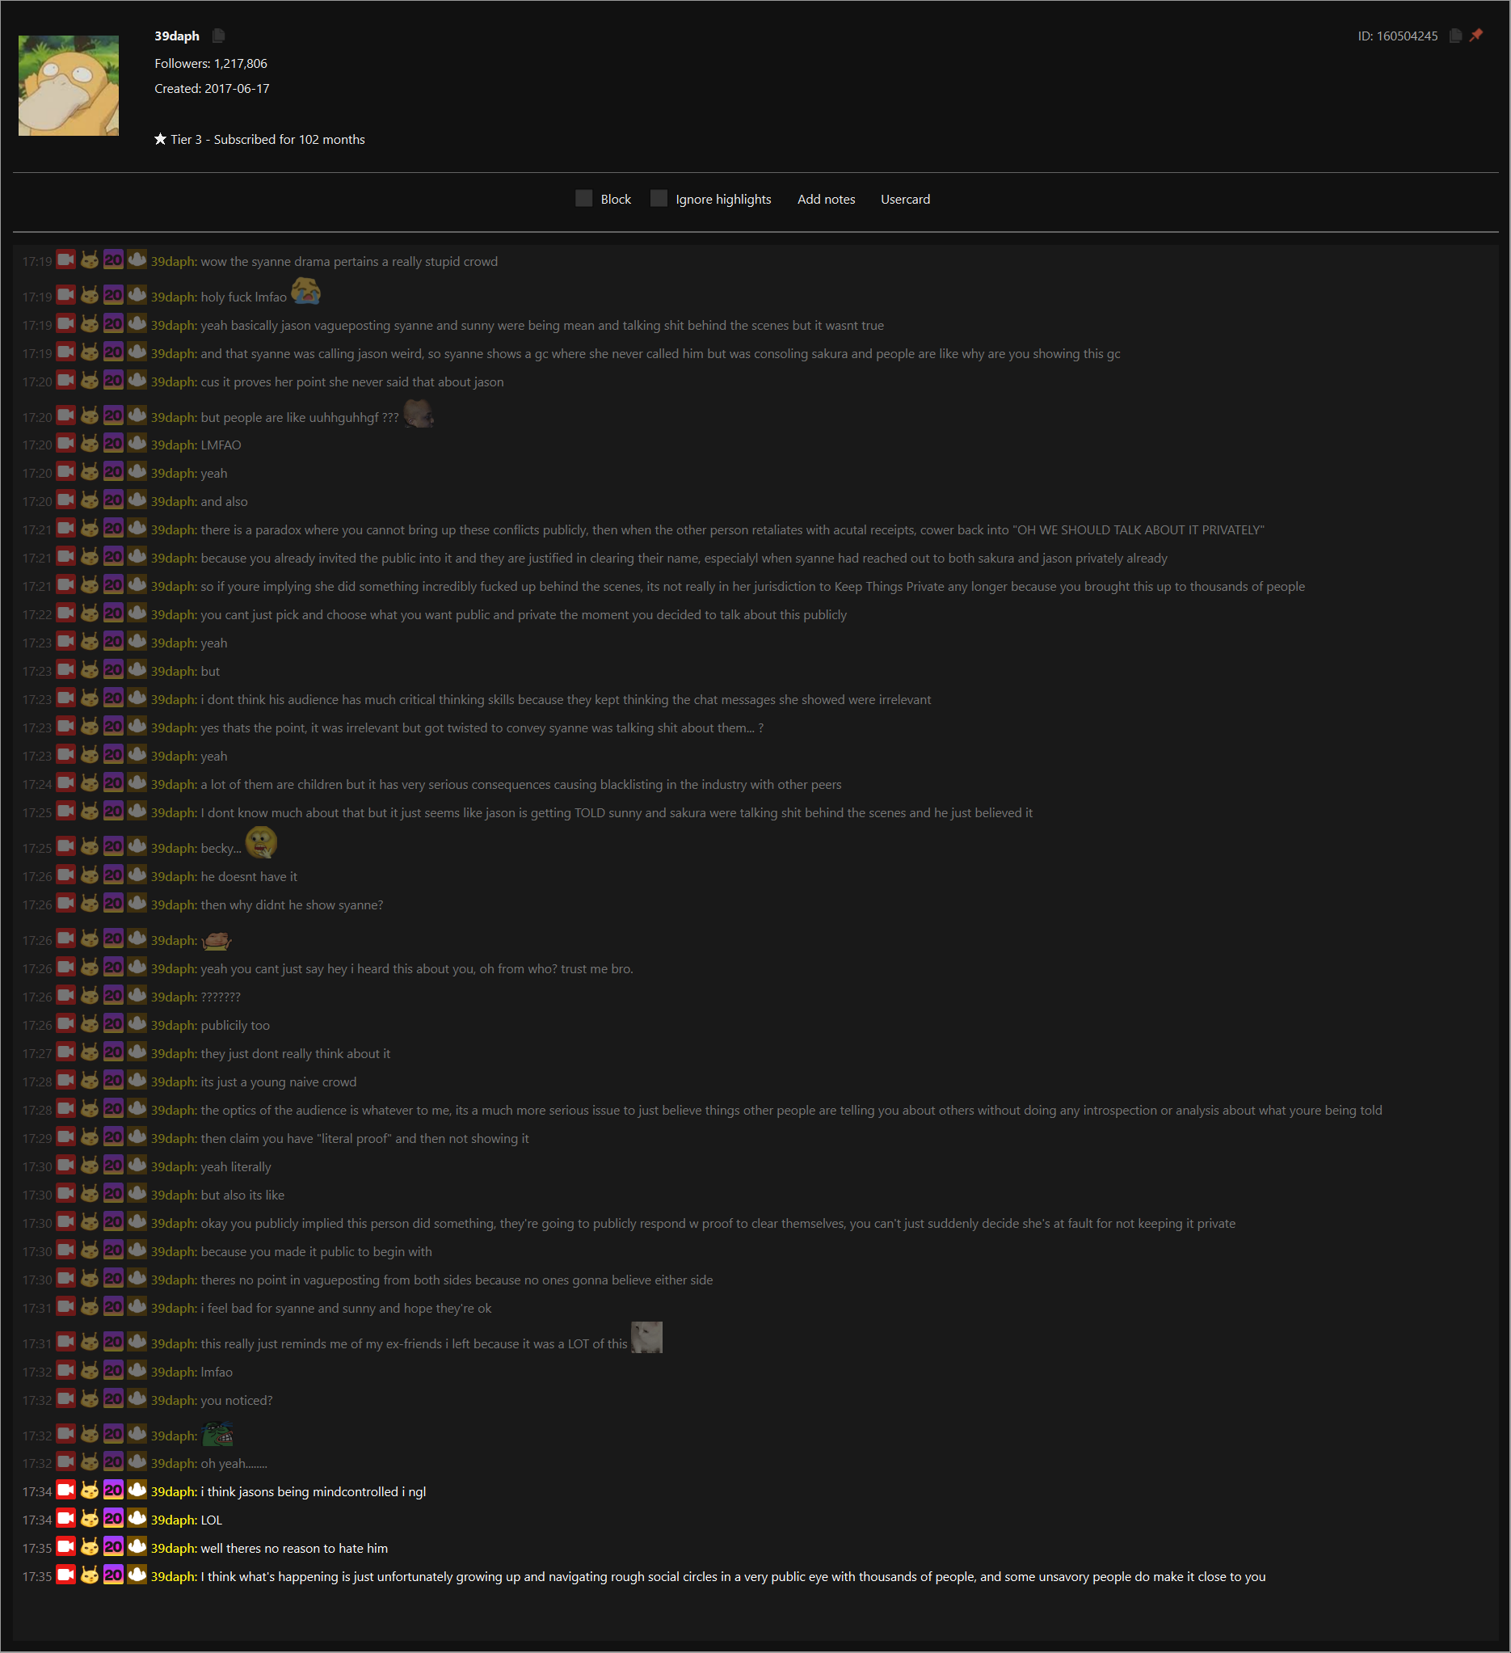Click the cat badge on the 'LMFAO' message
This screenshot has height=1653, width=1511.
(90, 444)
